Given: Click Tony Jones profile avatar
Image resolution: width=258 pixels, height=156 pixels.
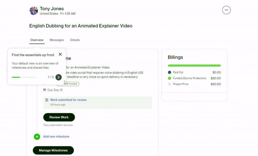Looking at the screenshot, I should pyautogui.click(x=34, y=11).
